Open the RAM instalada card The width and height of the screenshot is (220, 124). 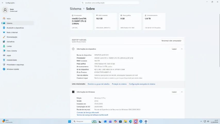pyautogui.click(x=106, y=21)
